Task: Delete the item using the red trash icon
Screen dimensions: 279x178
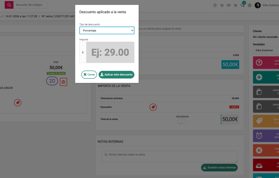Action: (63, 81)
